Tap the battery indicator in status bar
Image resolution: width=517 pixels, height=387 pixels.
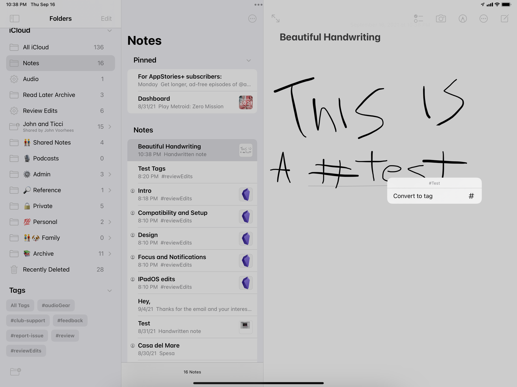(x=506, y=5)
